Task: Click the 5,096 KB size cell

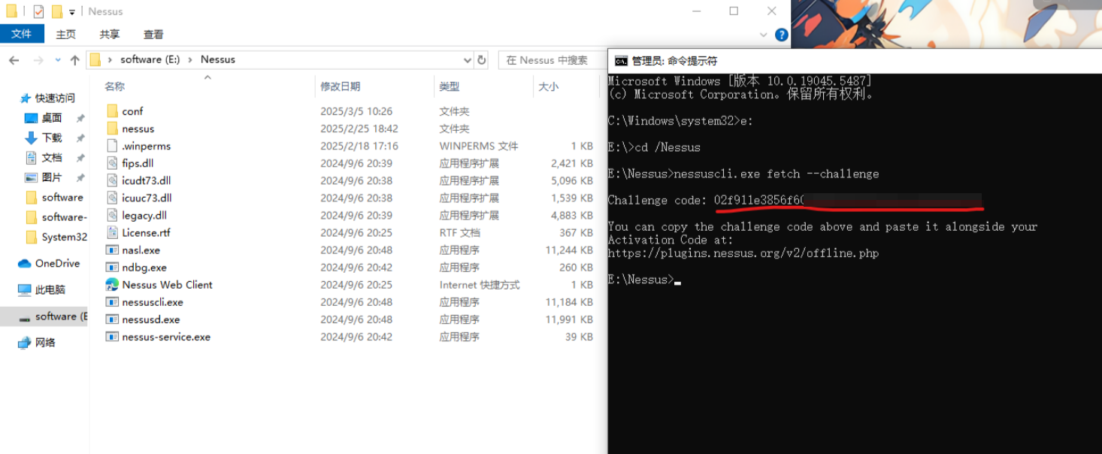Action: [x=572, y=180]
